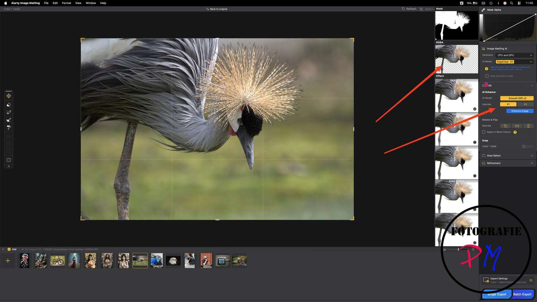The height and width of the screenshot is (302, 537).
Task: Flip the image vertically
Action: (528, 126)
